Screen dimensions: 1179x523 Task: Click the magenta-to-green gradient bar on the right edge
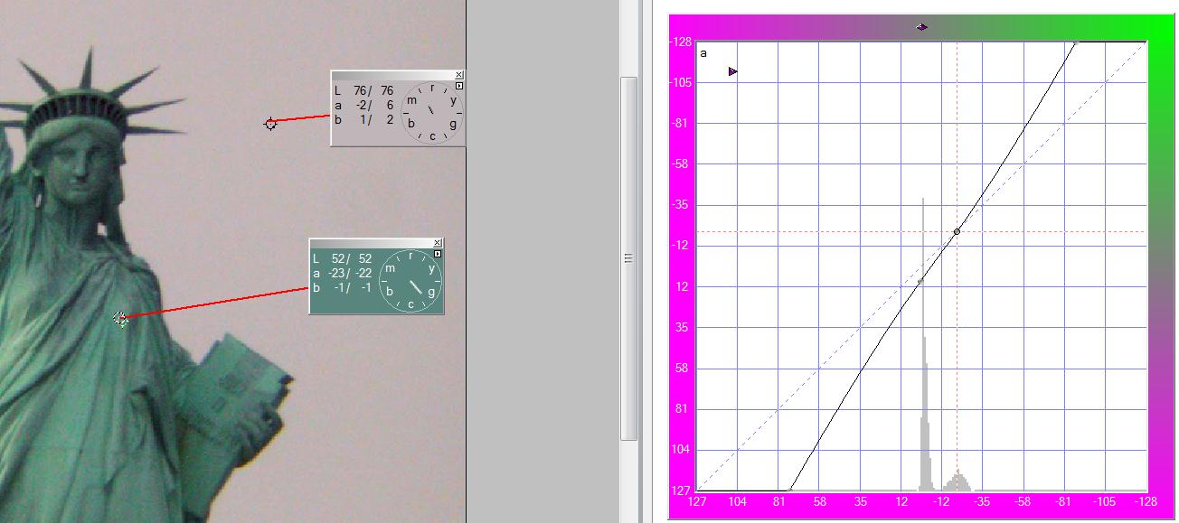point(1159,266)
